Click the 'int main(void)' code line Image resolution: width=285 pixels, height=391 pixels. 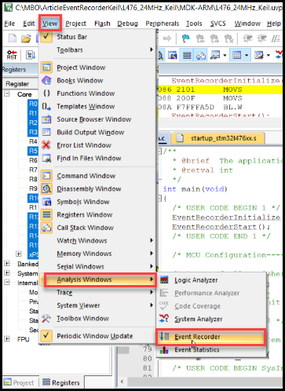click(195, 189)
